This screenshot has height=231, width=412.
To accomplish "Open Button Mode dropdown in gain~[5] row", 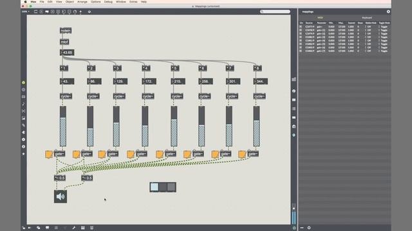I will [368, 44].
